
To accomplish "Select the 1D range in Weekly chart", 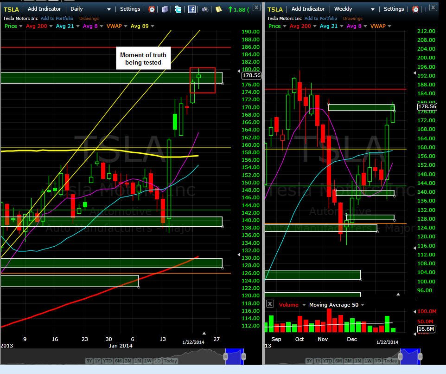I will pos(377,361).
